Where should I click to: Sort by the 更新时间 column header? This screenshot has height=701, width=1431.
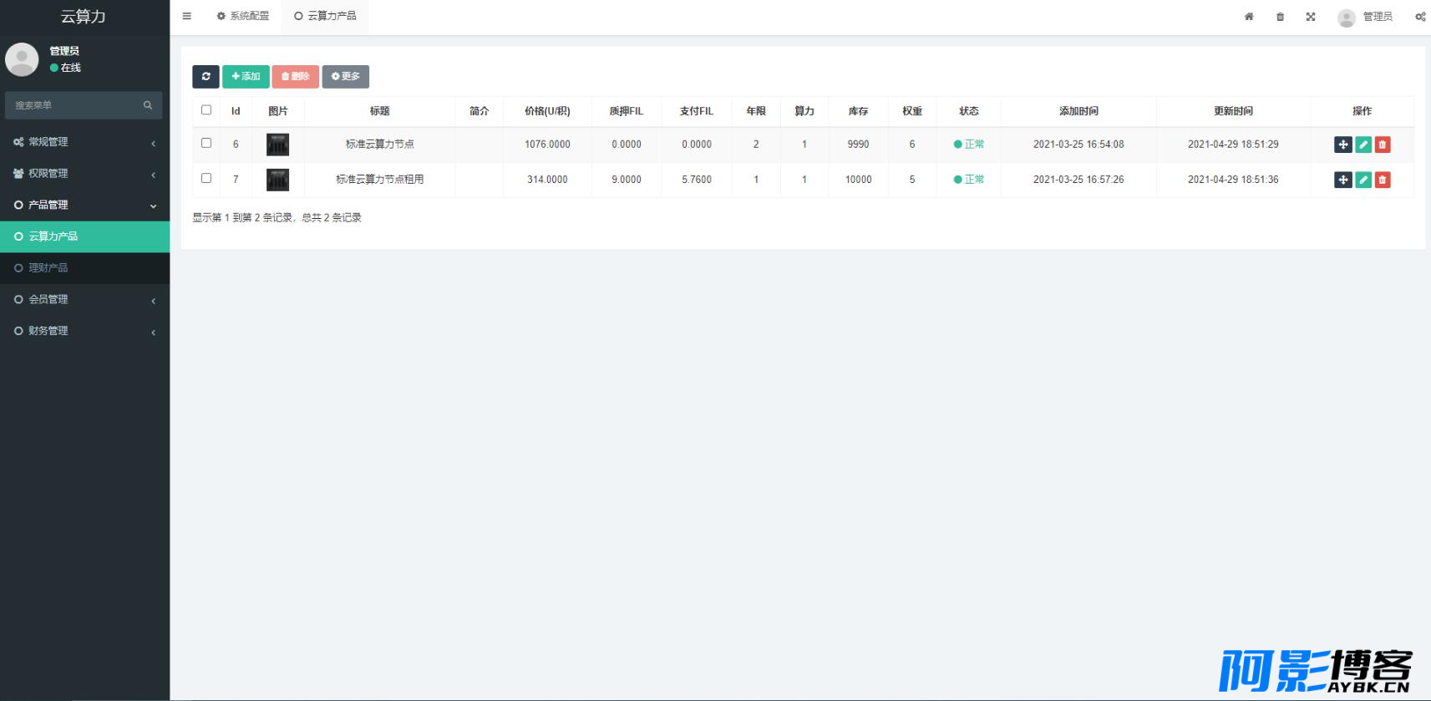1233,111
